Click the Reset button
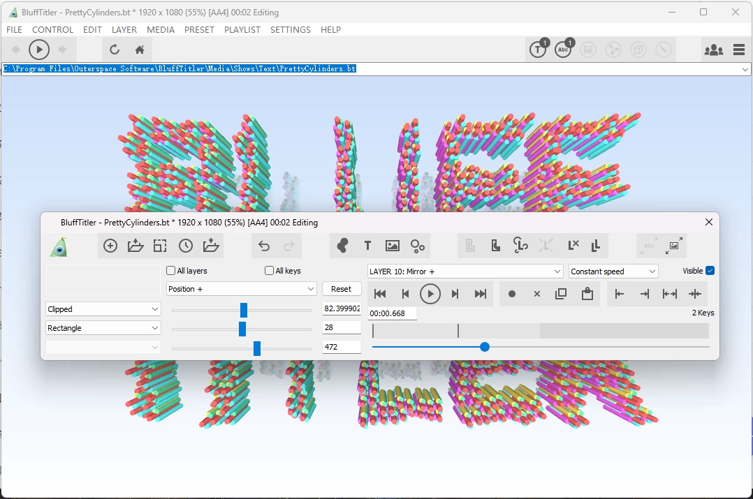 click(x=342, y=288)
